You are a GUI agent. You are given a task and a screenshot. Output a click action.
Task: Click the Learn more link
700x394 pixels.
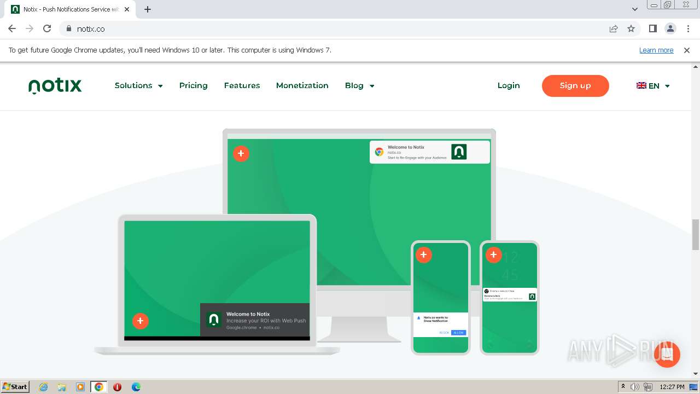point(656,50)
